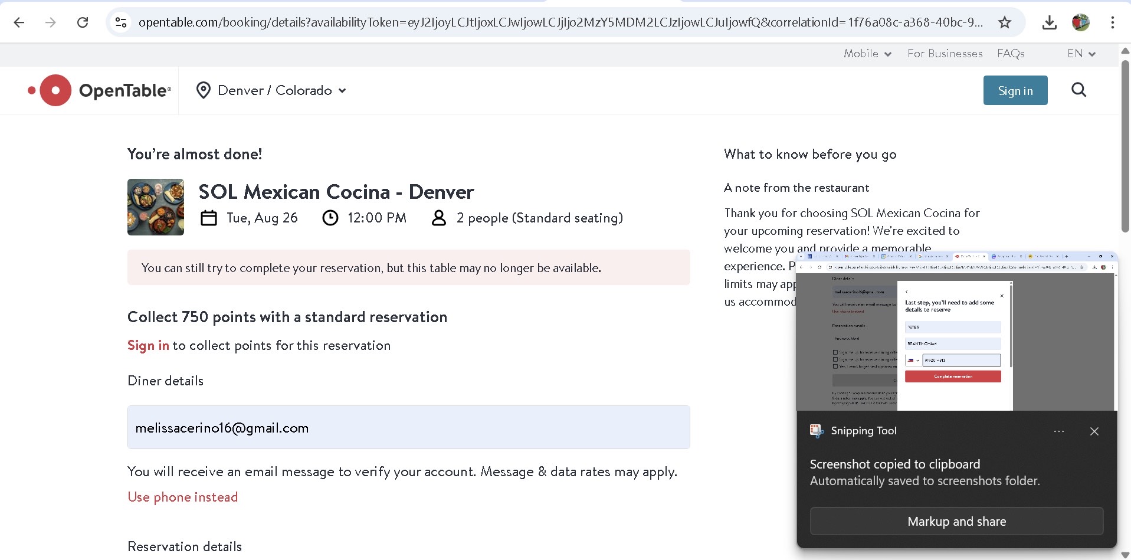Open the EN language dropdown

pos(1081,54)
